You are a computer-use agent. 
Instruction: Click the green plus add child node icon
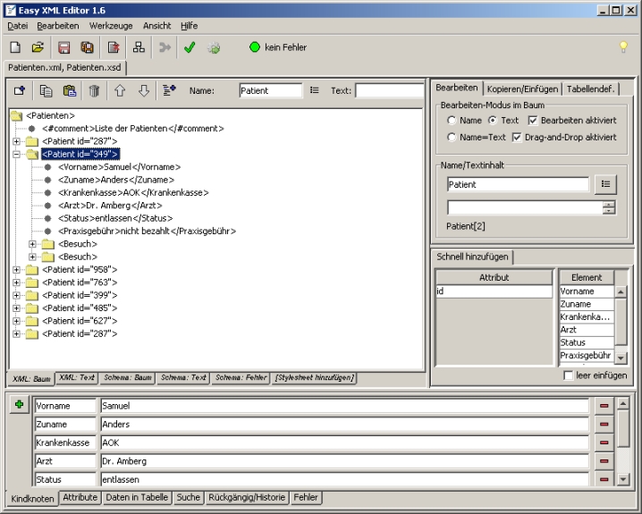(x=19, y=405)
